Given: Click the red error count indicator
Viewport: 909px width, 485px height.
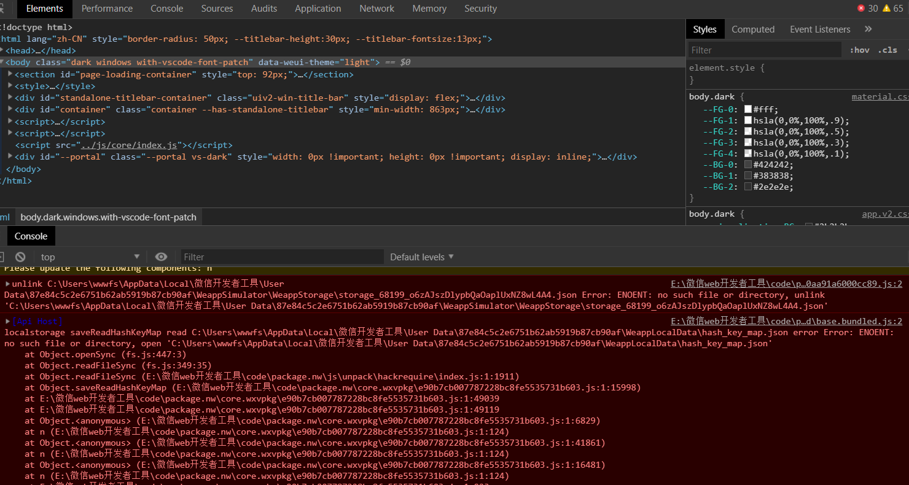Looking at the screenshot, I should coord(867,9).
